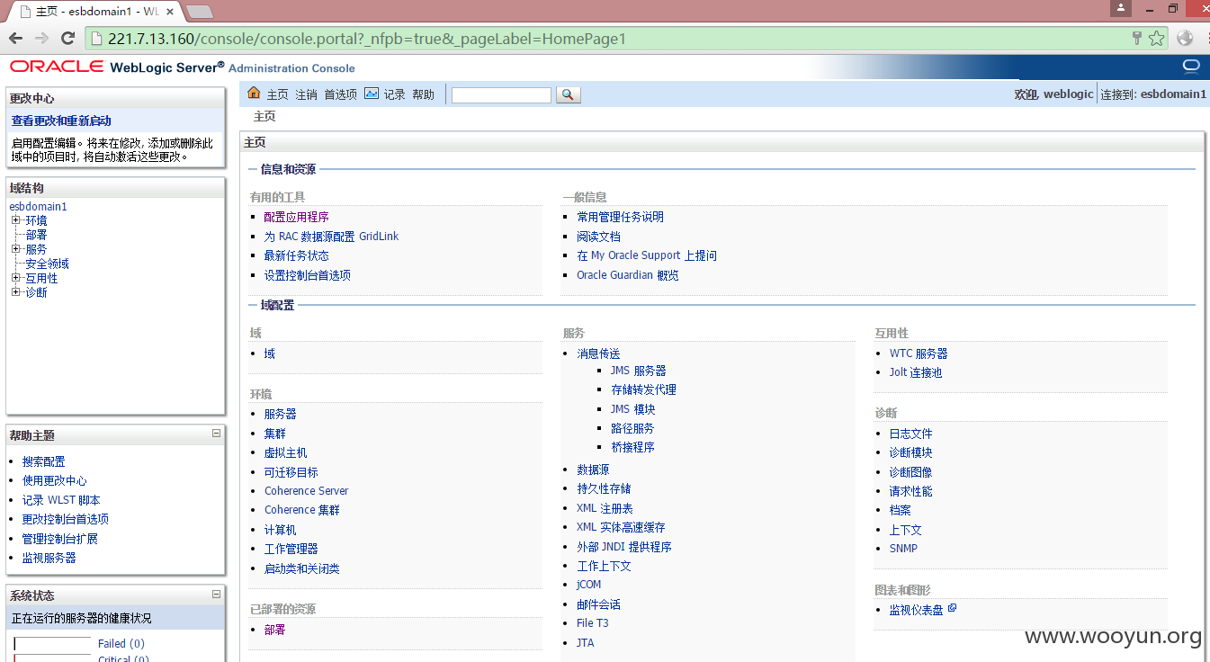Switch to the 主页 browser tab
Screen dimensions: 1210x662
tap(97, 12)
